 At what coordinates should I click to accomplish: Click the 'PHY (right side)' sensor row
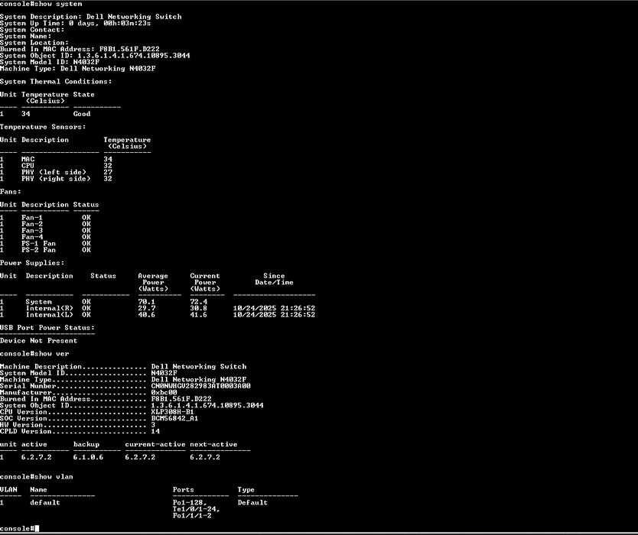[x=56, y=179]
